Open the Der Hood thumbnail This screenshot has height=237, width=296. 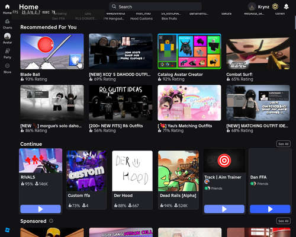[x=132, y=171]
